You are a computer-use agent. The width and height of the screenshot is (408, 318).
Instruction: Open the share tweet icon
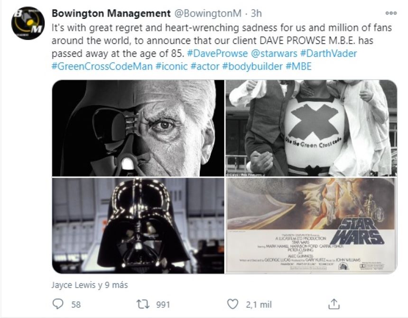pyautogui.click(x=334, y=304)
